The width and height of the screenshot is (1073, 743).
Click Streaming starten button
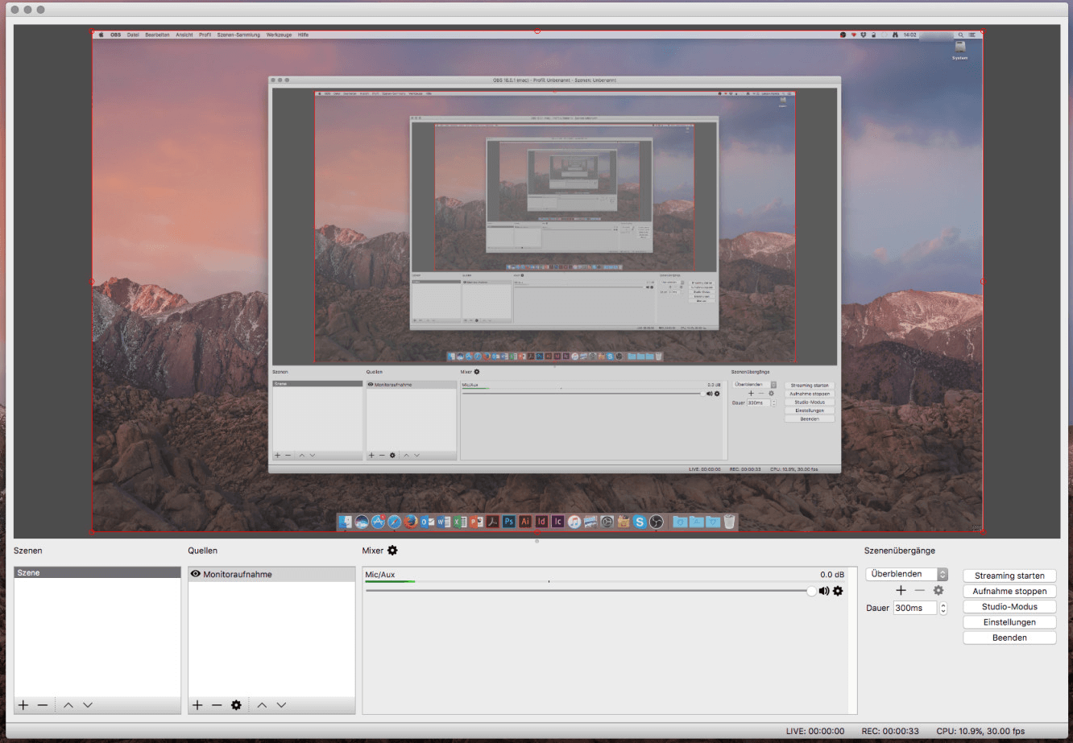point(1009,576)
